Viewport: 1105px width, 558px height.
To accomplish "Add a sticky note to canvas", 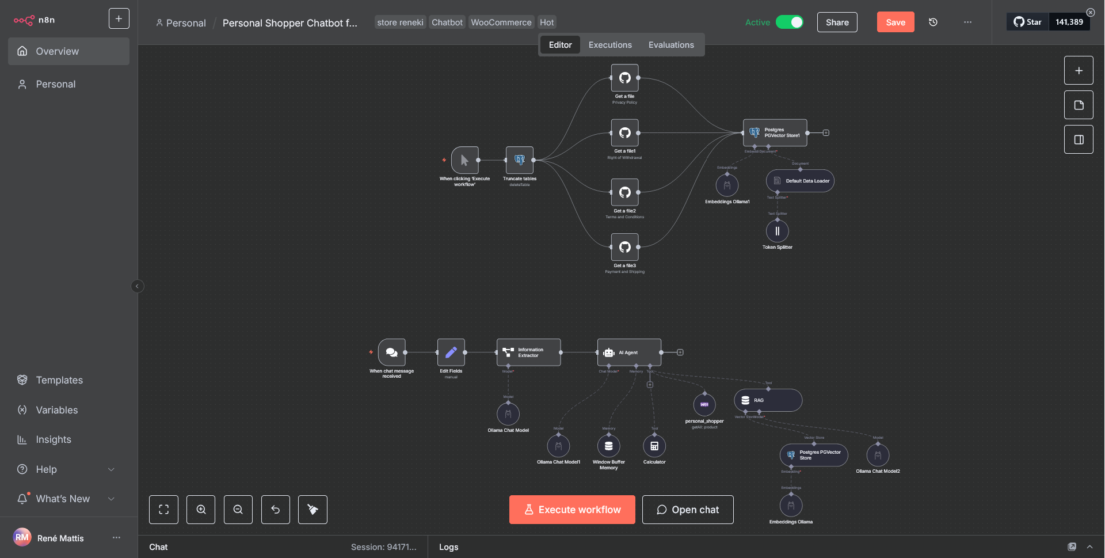I will pos(1079,105).
